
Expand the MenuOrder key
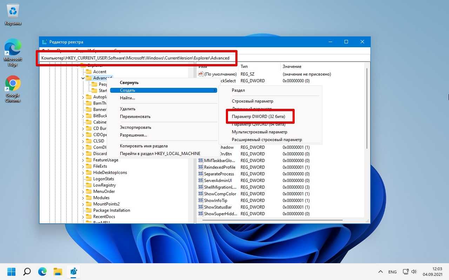click(x=83, y=191)
